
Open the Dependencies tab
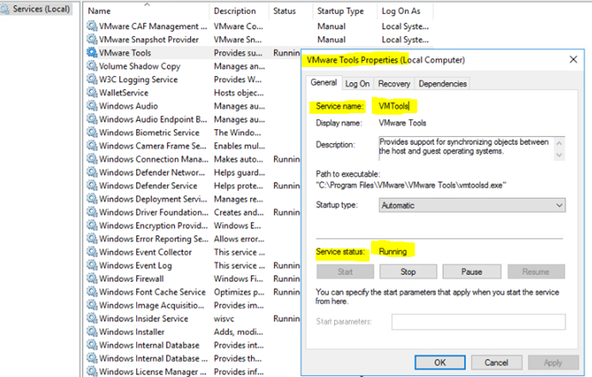click(442, 84)
